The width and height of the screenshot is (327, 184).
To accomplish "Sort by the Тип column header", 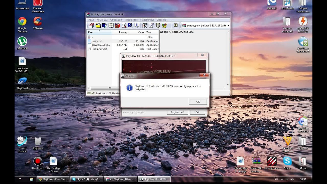I will click(152, 32).
